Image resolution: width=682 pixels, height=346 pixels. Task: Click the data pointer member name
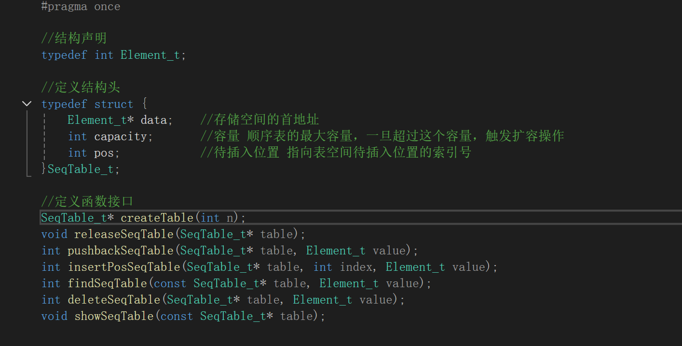click(153, 120)
